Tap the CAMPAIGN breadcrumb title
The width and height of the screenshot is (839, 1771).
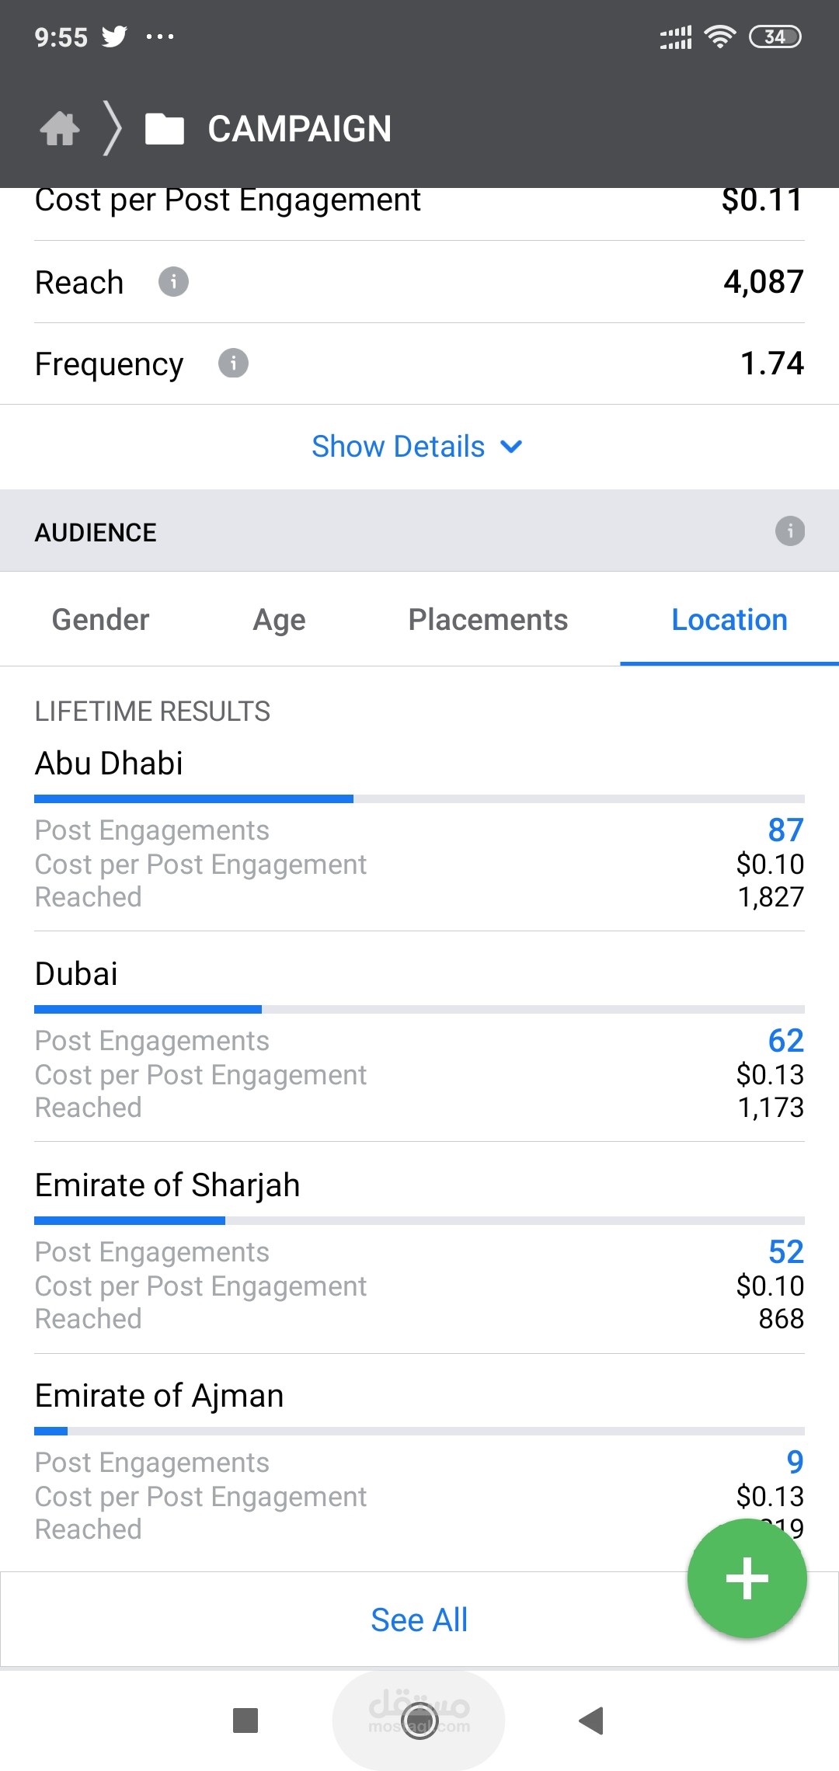[x=299, y=129]
